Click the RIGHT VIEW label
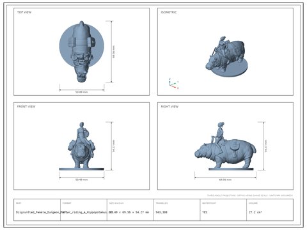Viewport: 307px width, 230px height. pos(169,107)
